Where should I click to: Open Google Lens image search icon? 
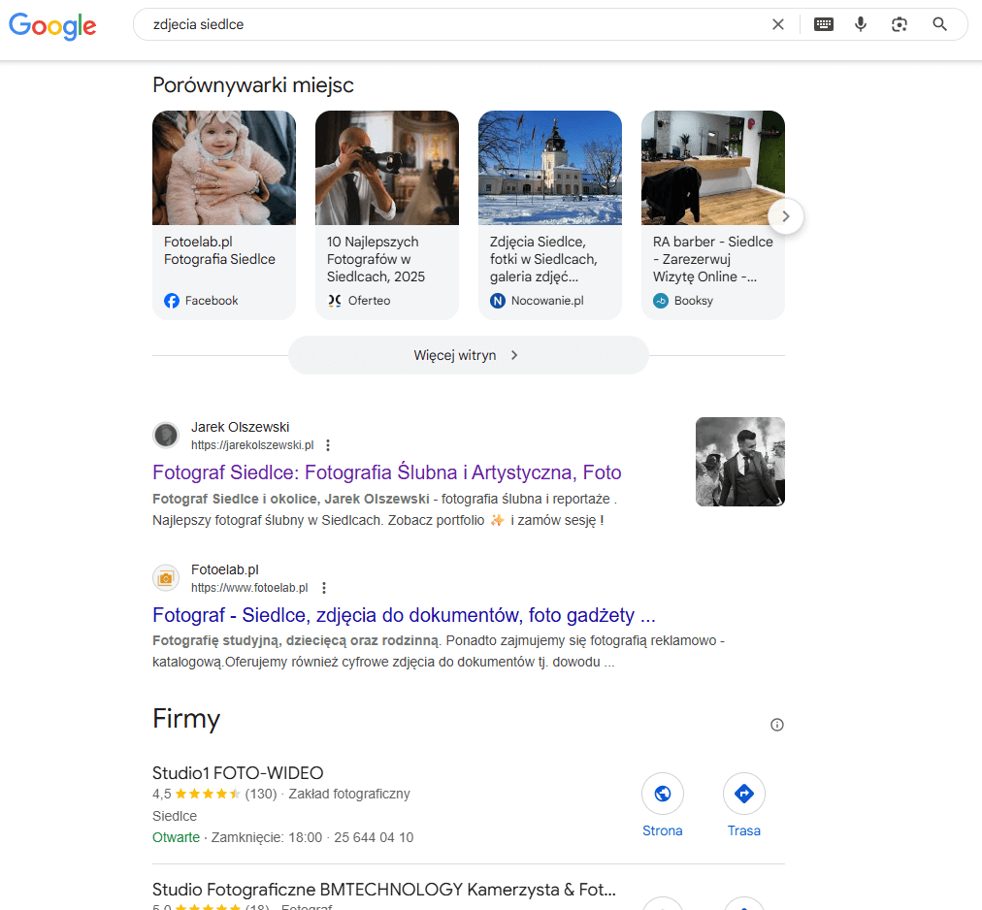click(x=900, y=24)
